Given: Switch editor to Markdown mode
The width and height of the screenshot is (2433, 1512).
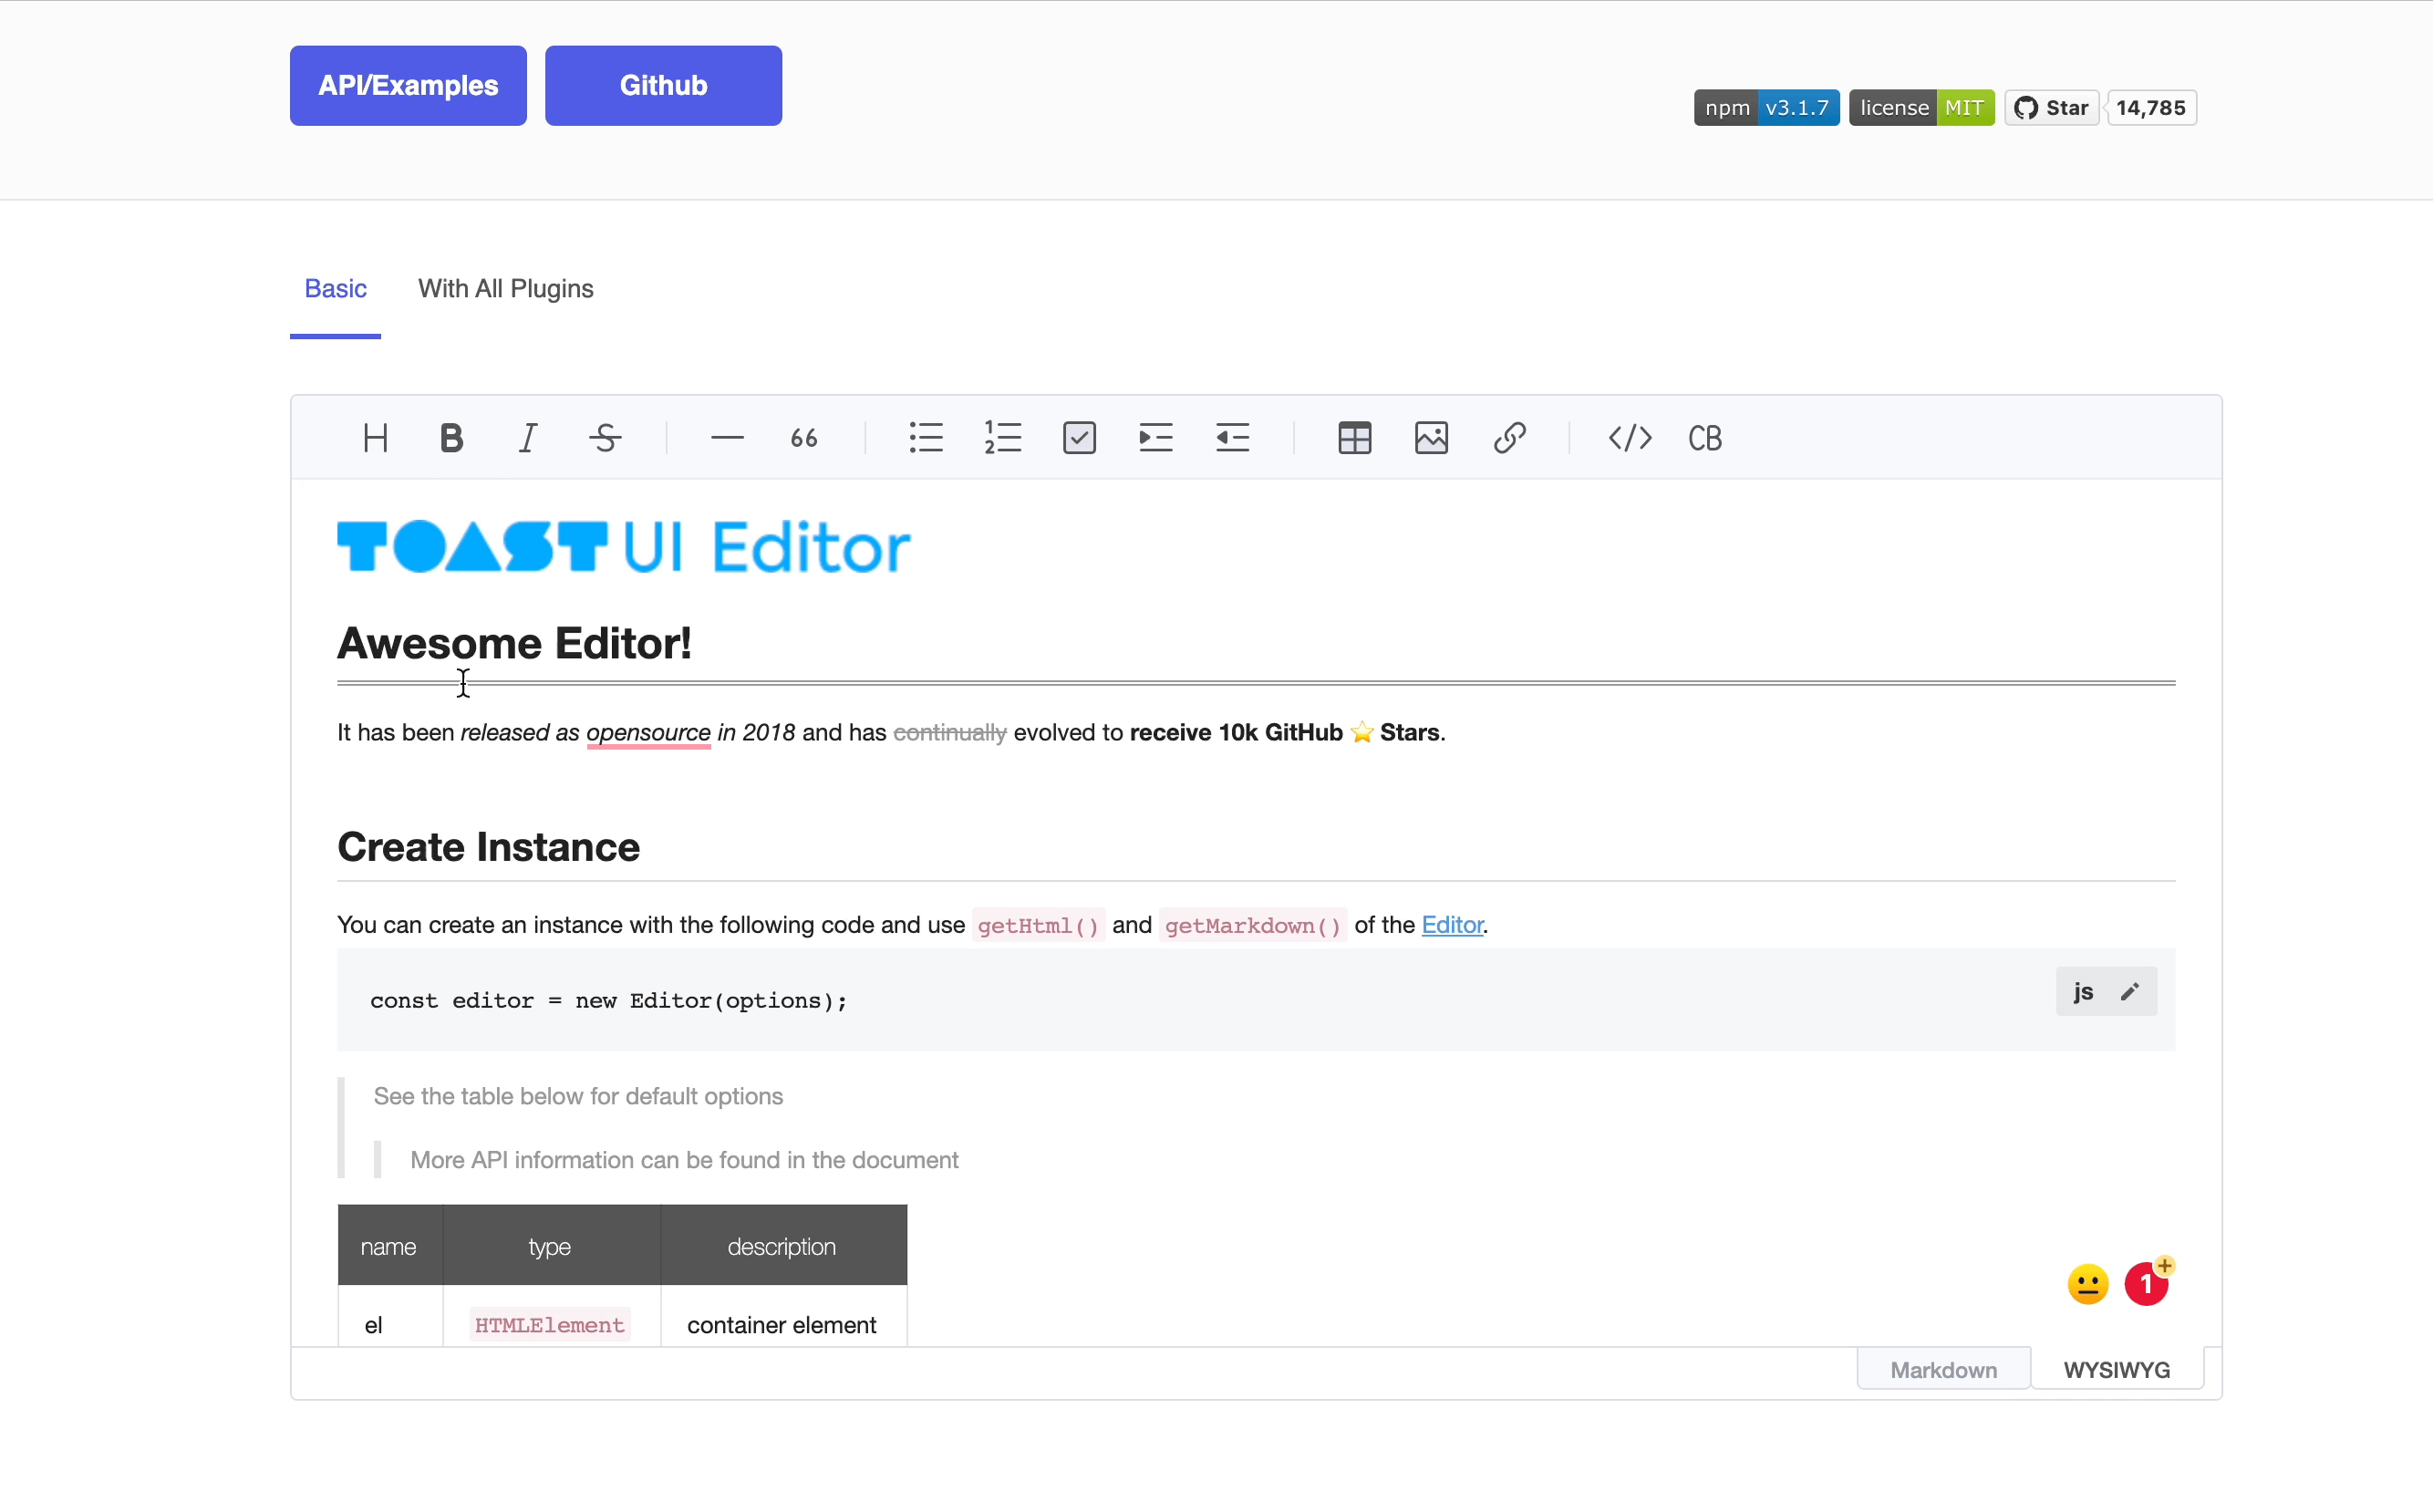Looking at the screenshot, I should point(1943,1370).
